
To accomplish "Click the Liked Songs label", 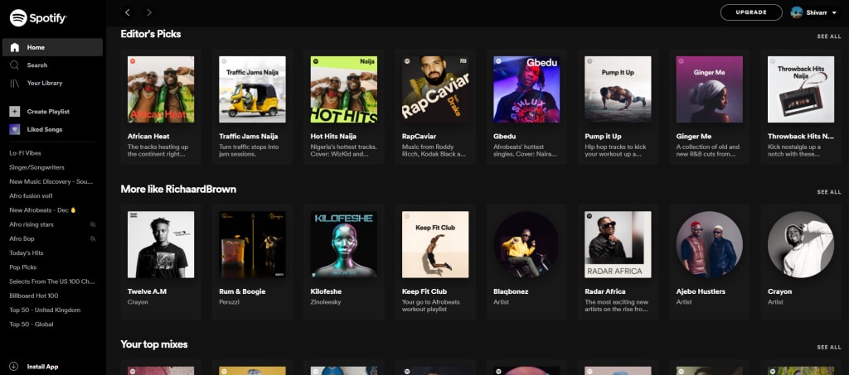I will pyautogui.click(x=45, y=129).
